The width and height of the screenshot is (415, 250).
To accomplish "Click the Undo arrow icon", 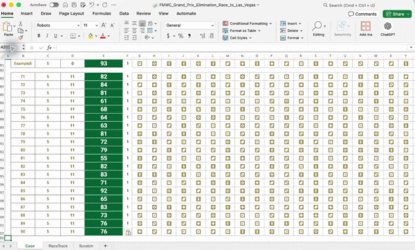I will 91,5.
